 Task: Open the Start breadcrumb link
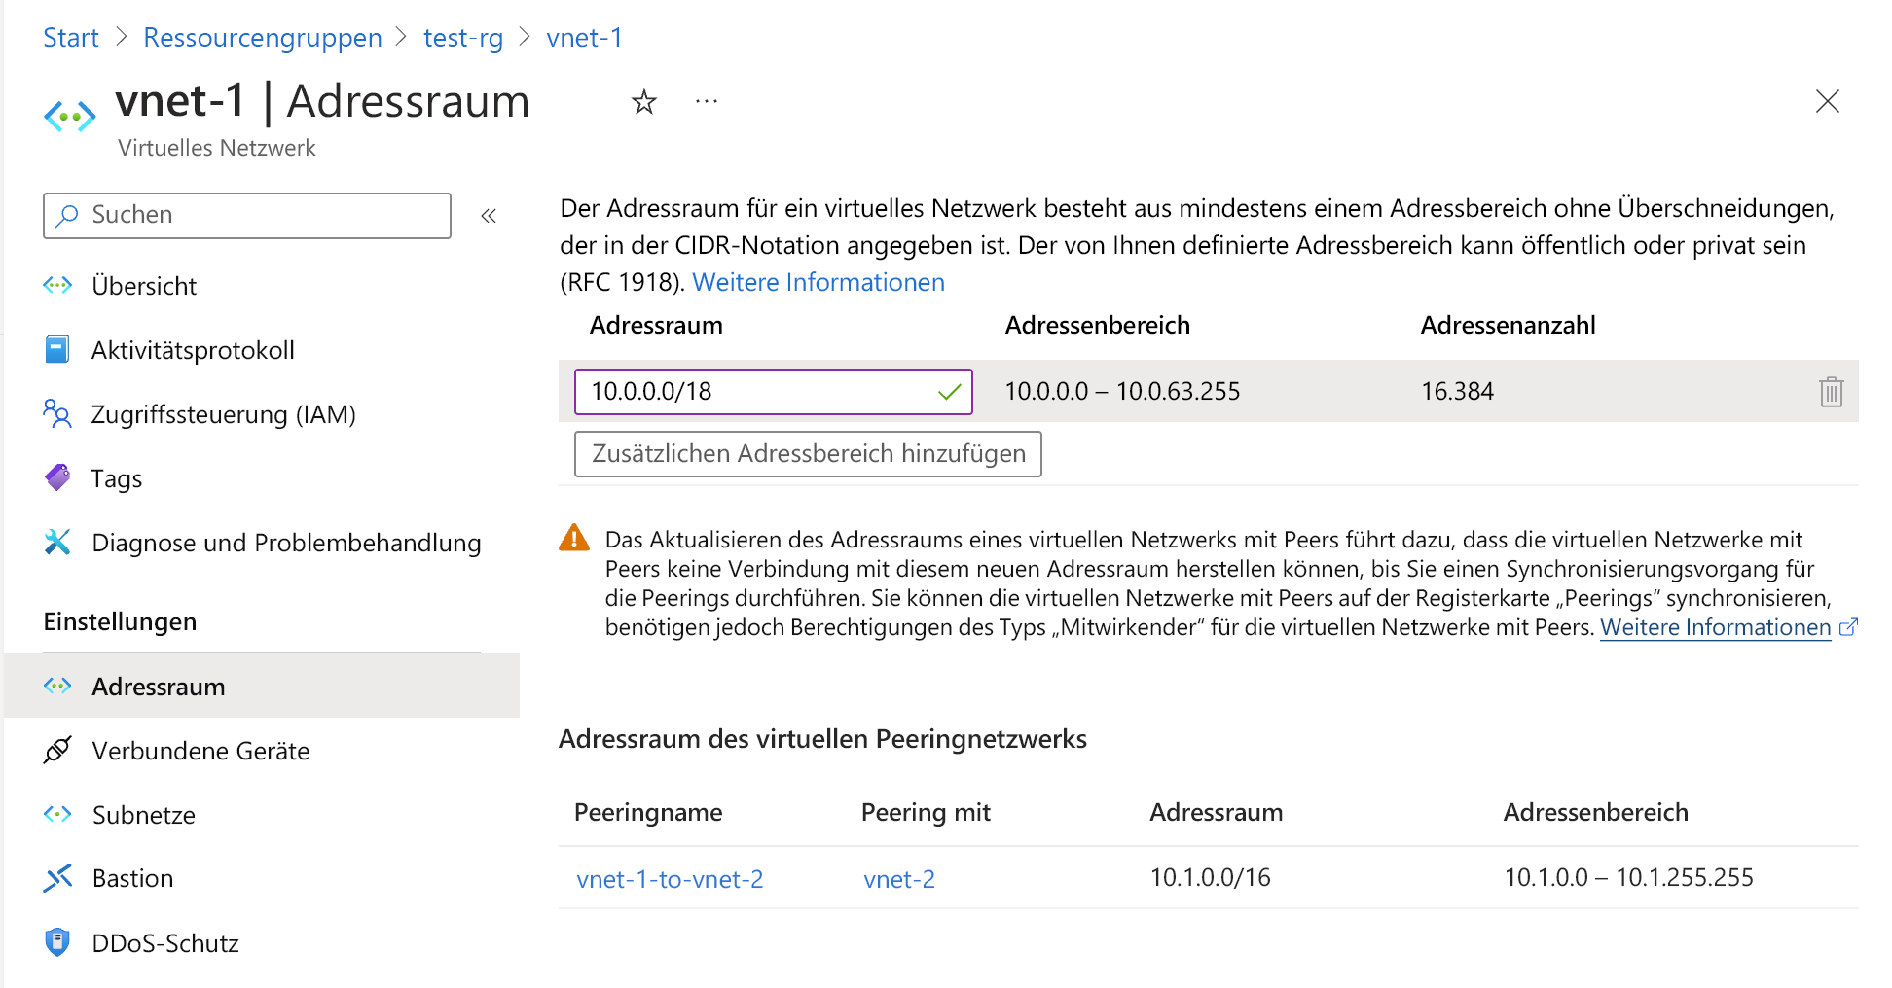[71, 38]
